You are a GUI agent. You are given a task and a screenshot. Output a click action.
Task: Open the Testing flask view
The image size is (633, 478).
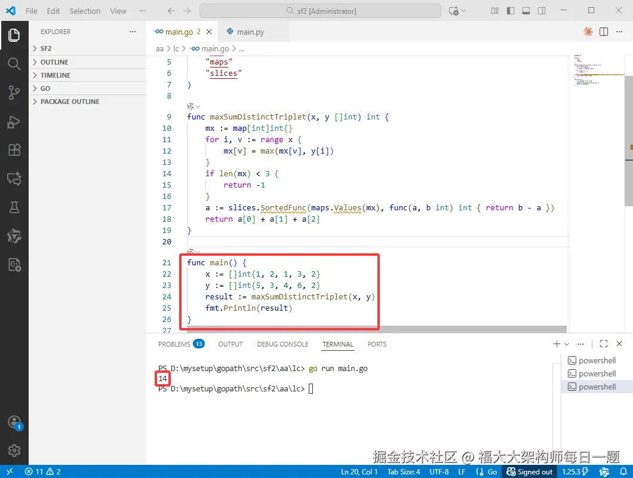click(14, 207)
